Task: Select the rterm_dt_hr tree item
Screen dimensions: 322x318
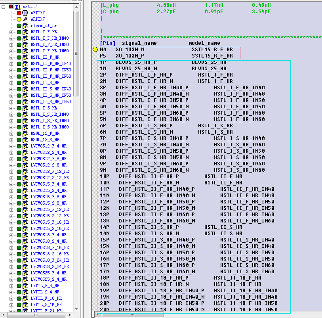Action: (x=44, y=26)
